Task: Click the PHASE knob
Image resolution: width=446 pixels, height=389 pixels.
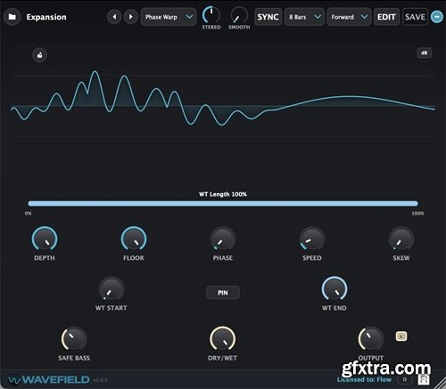Action: [x=223, y=239]
